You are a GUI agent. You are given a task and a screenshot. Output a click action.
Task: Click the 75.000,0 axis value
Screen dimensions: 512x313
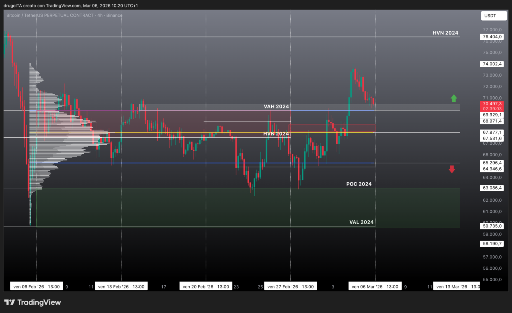point(492,52)
